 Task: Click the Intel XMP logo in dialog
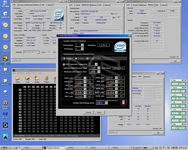[120, 46]
